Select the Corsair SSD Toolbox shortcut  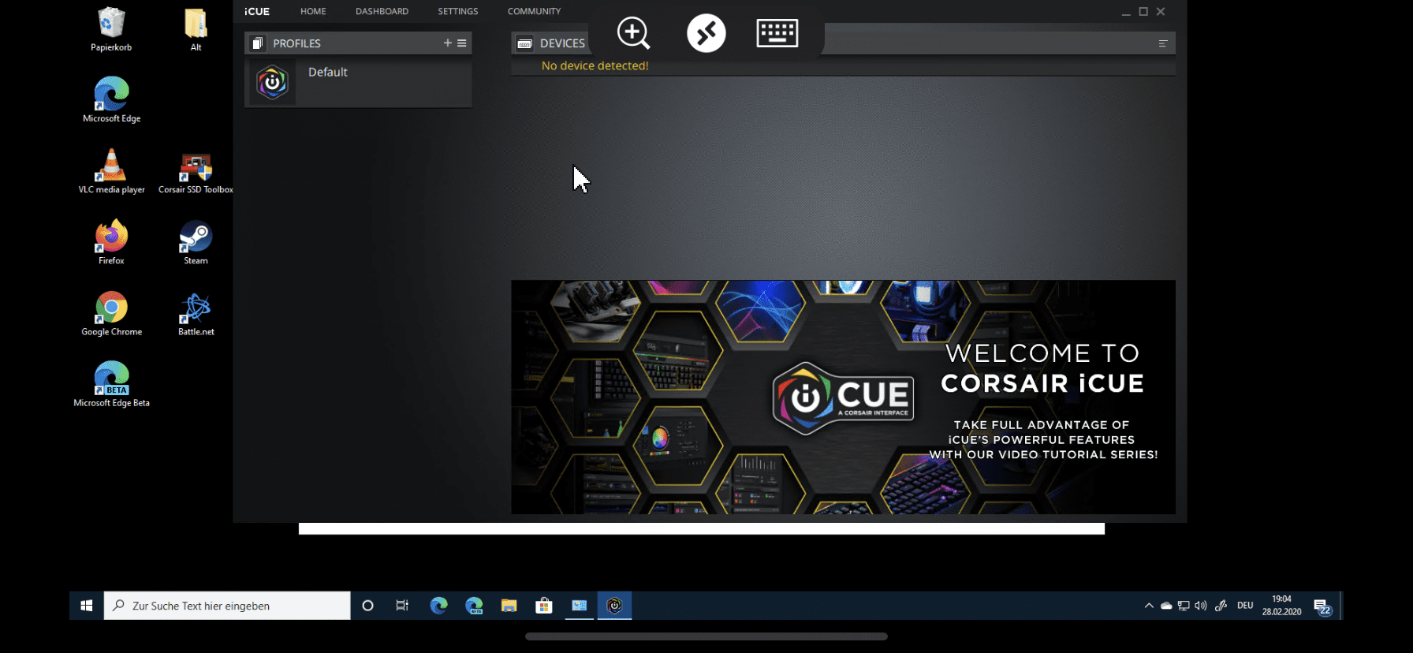coord(196,174)
